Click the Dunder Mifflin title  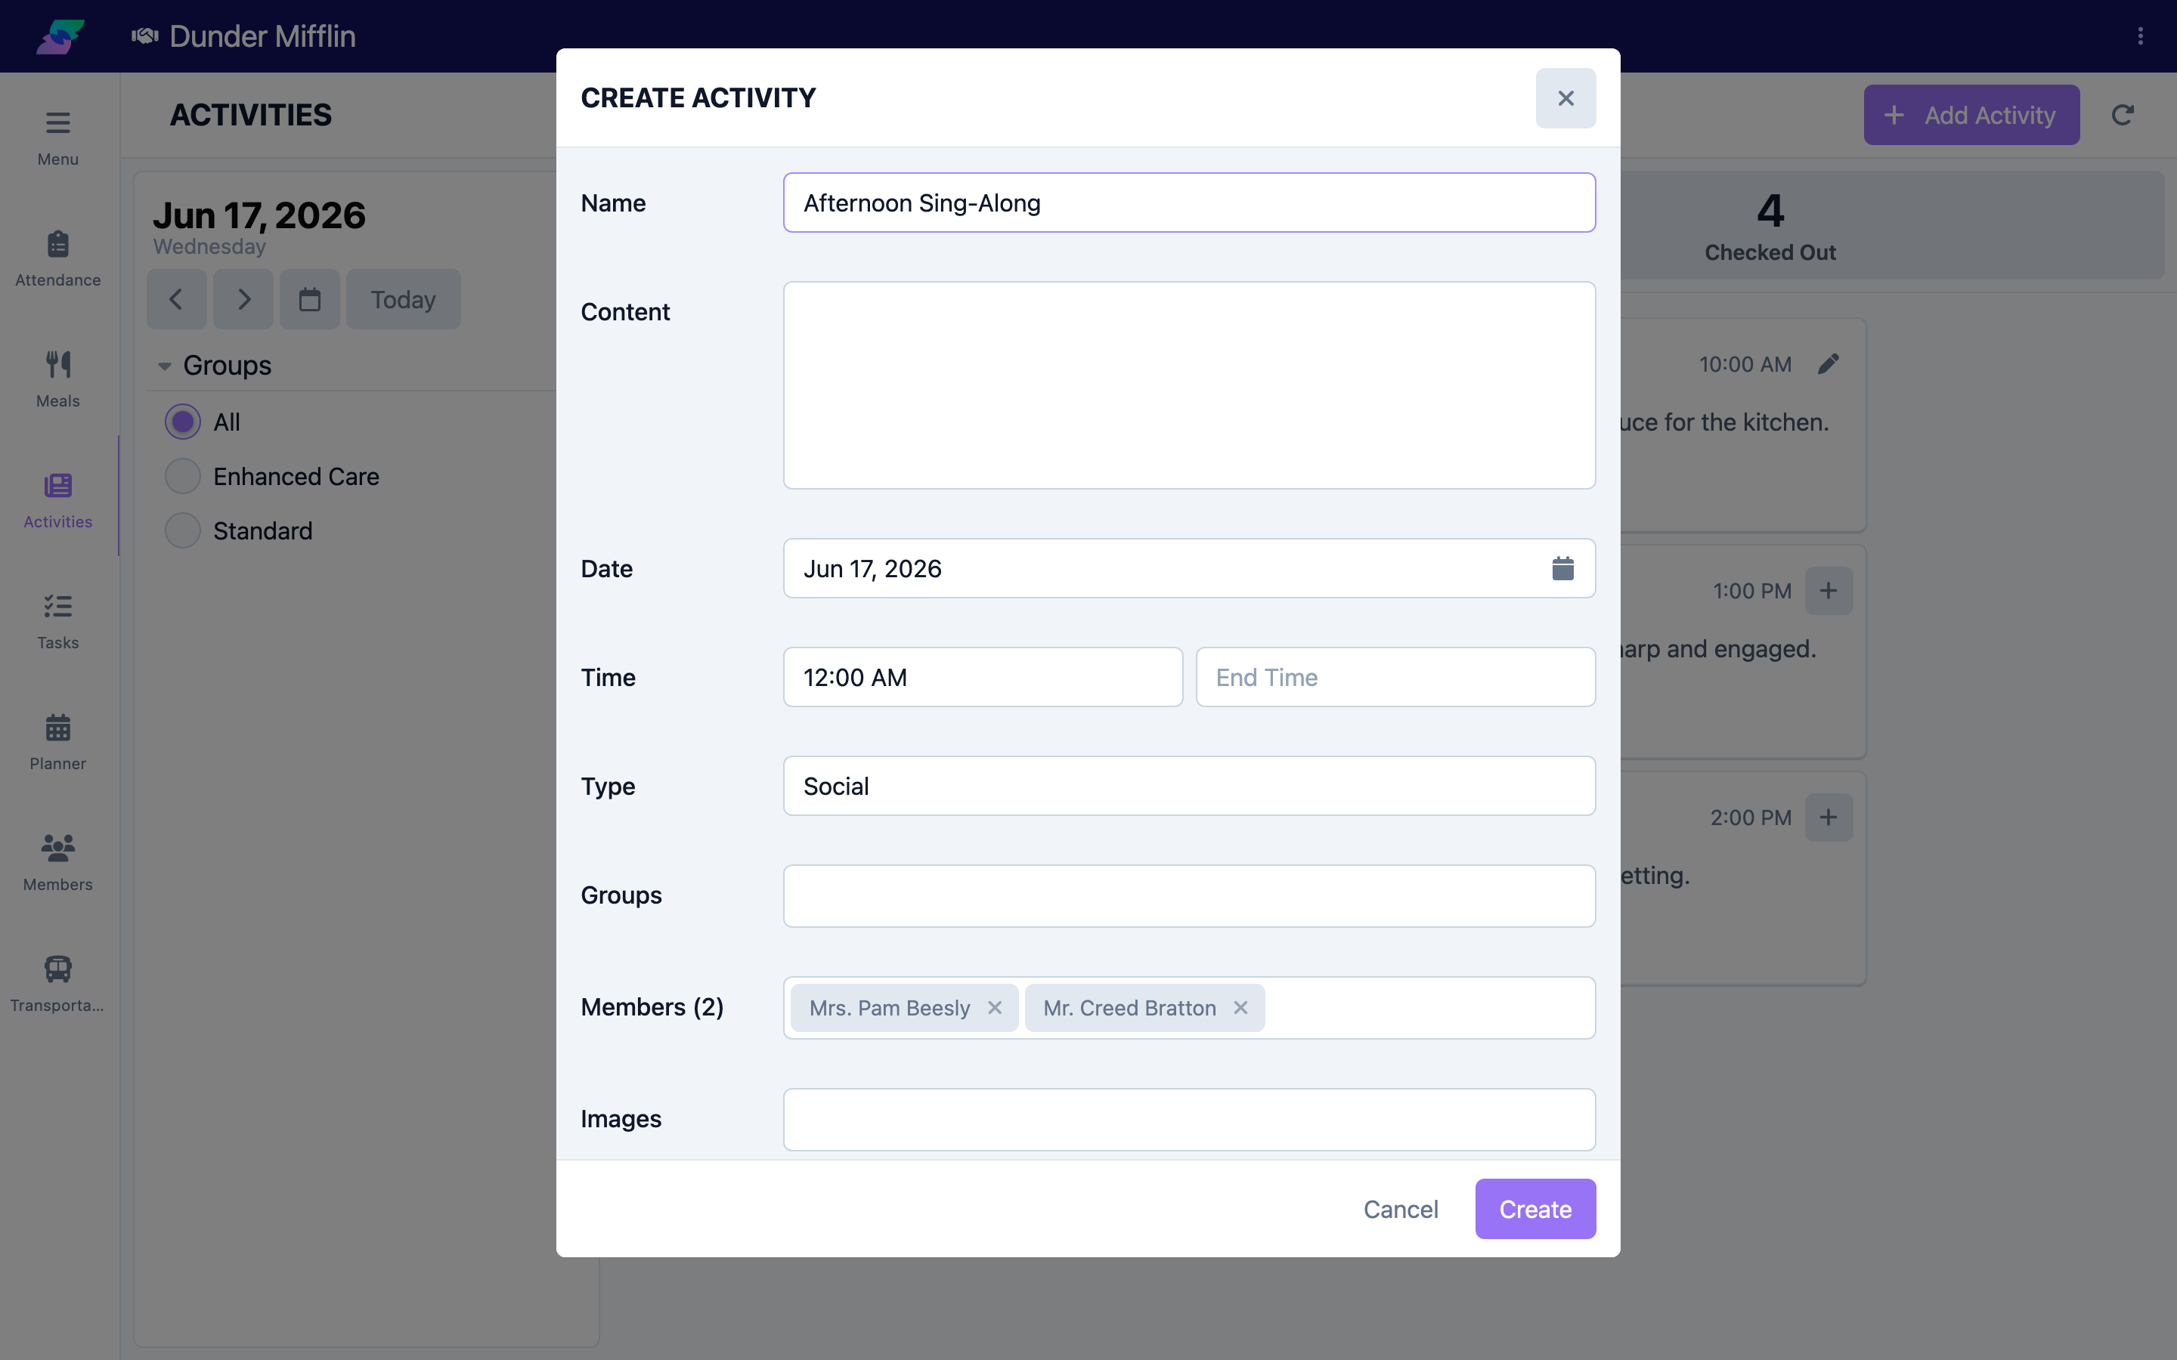(262, 36)
